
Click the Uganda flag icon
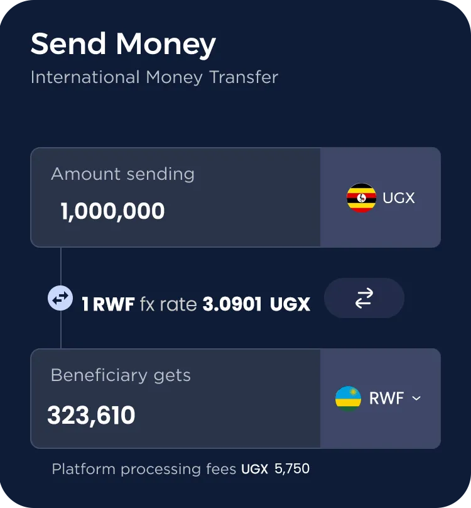pos(361,197)
